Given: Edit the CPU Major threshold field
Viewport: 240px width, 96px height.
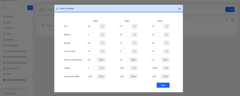Looking at the screenshot, I should (x=125, y=26).
